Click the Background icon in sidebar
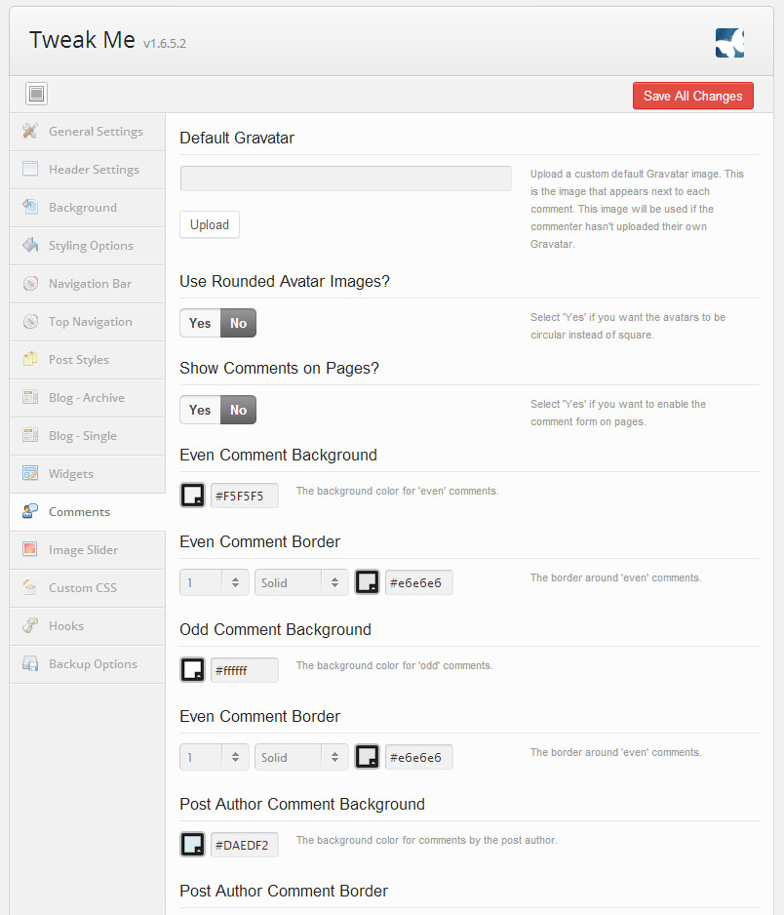Screen dimensions: 784x915 30,207
